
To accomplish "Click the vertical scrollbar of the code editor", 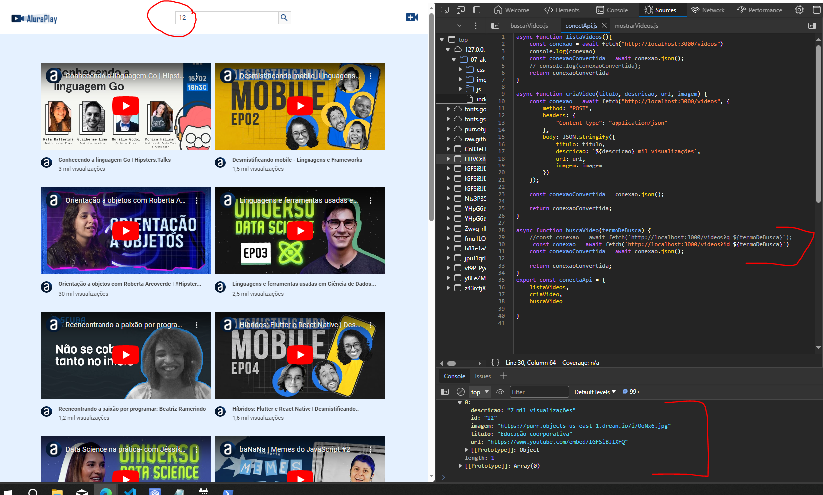I will (x=818, y=124).
